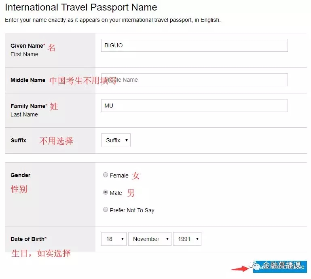Open the Suffix dropdown
This screenshot has height=279, width=311.
click(x=116, y=140)
